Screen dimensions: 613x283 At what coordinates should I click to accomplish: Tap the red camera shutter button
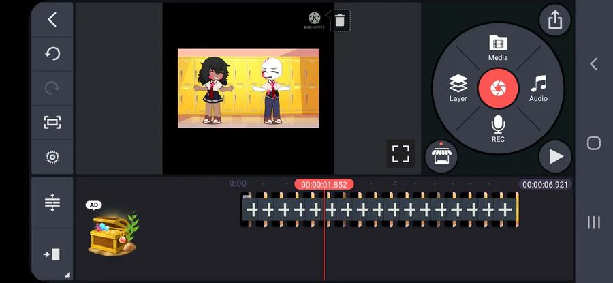(498, 88)
